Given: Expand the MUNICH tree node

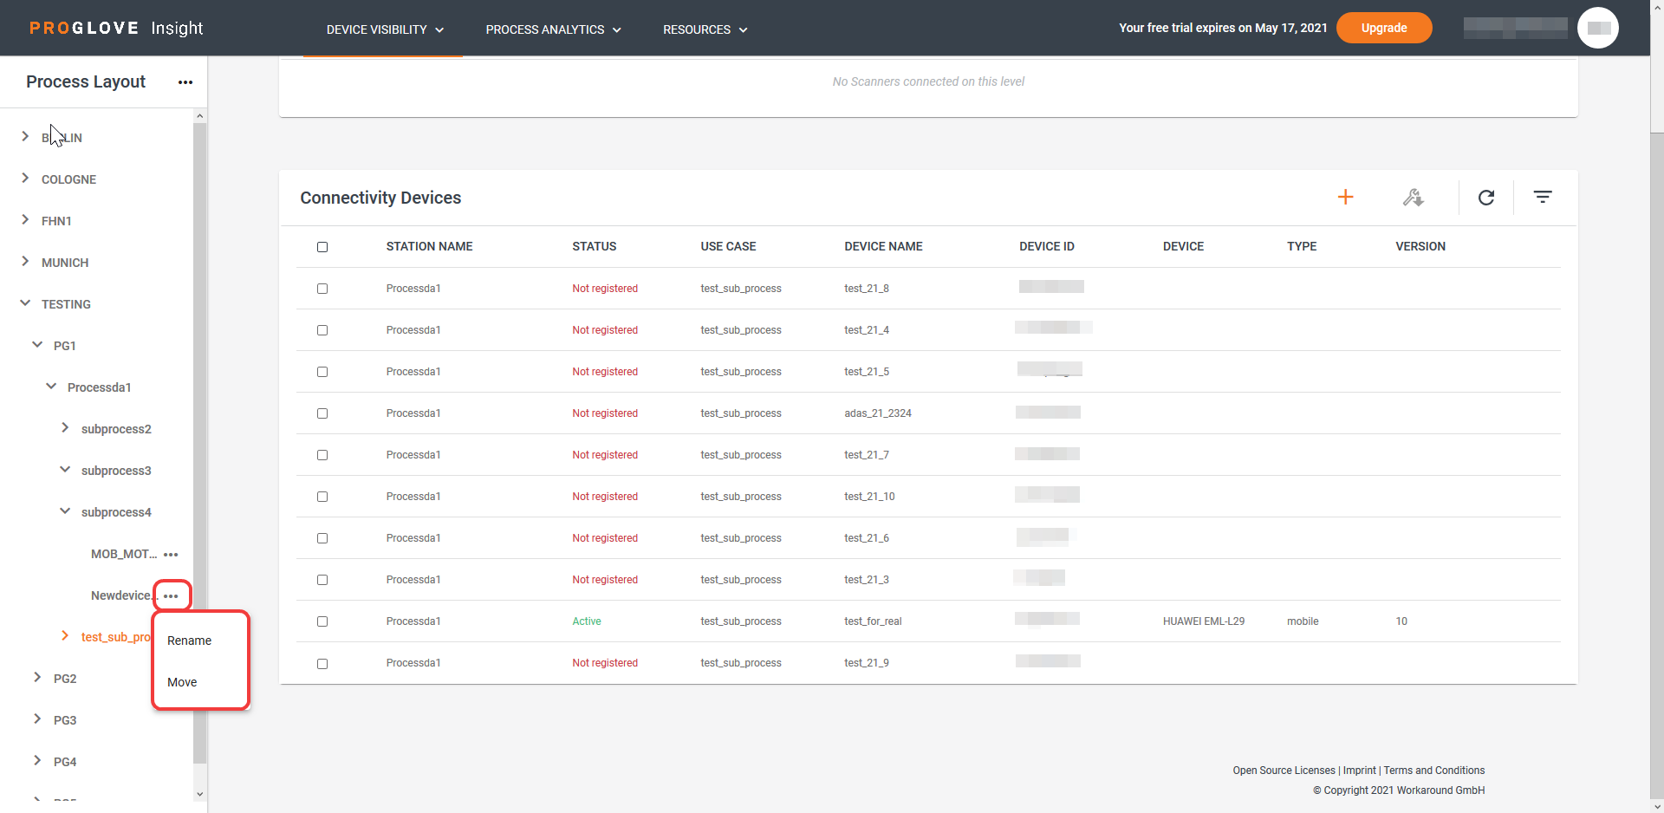Looking at the screenshot, I should 25,261.
